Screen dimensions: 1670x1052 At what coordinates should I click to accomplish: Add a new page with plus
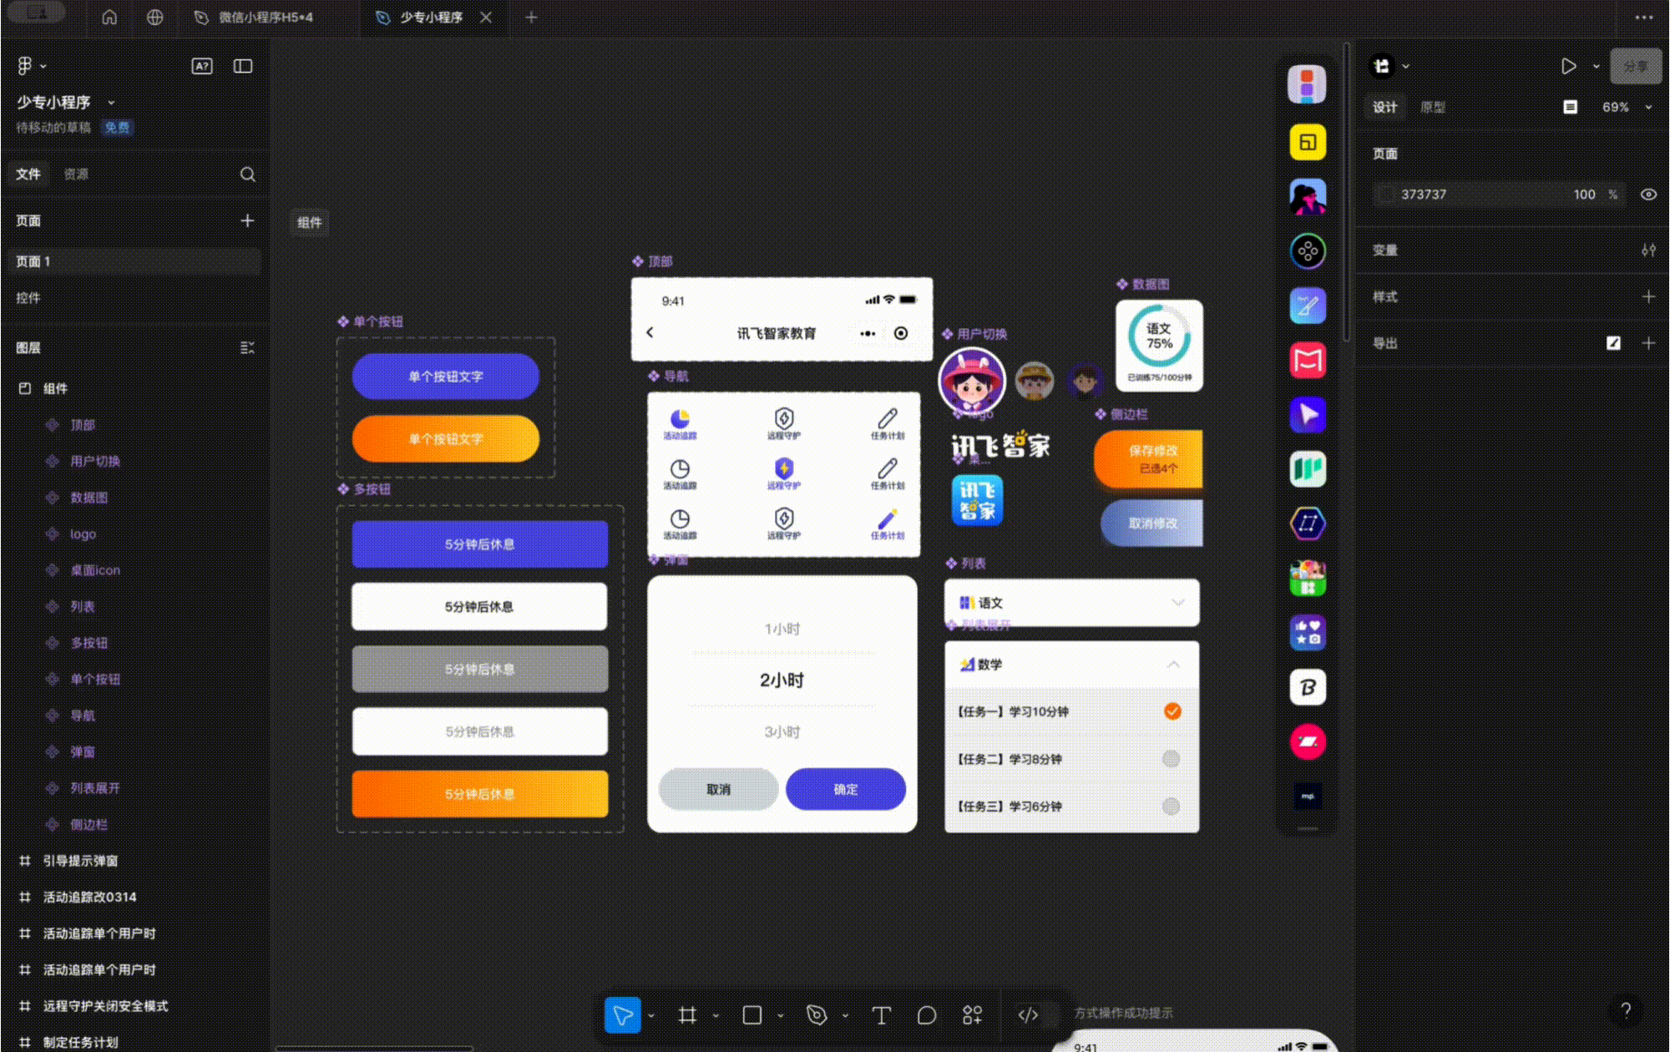coord(247,220)
